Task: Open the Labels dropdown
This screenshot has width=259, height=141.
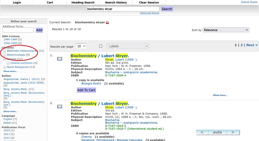Action: (128, 46)
